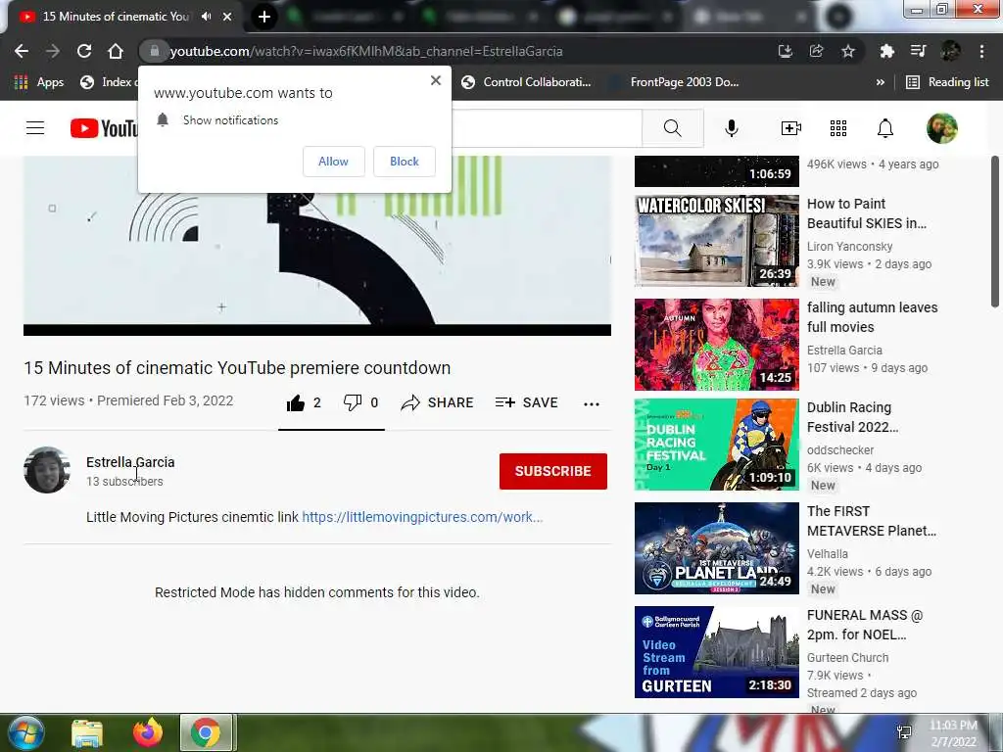
Task: Open The FIRST METAVERSE Planet title
Action: [871, 521]
